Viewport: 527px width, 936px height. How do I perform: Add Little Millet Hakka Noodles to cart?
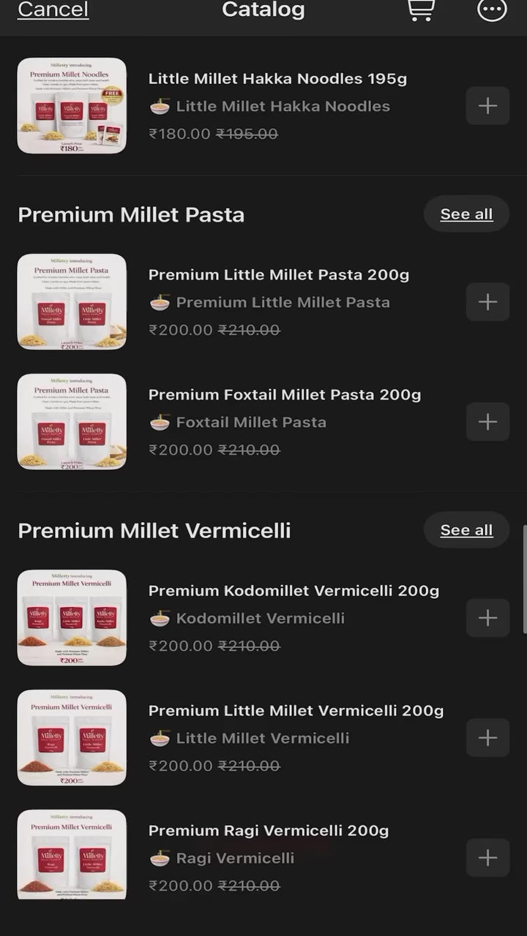tap(487, 106)
